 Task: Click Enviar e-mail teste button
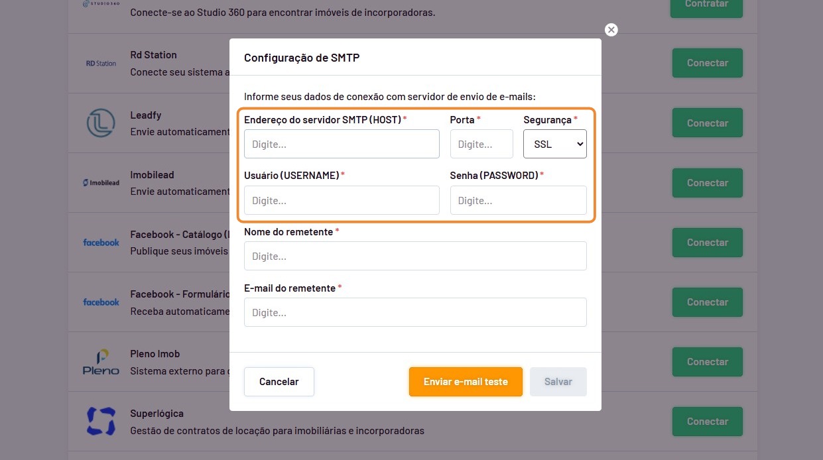466,382
